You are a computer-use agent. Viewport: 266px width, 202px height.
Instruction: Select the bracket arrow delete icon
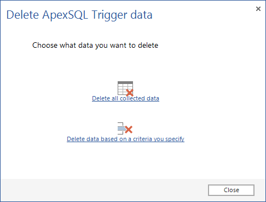[x=125, y=128]
